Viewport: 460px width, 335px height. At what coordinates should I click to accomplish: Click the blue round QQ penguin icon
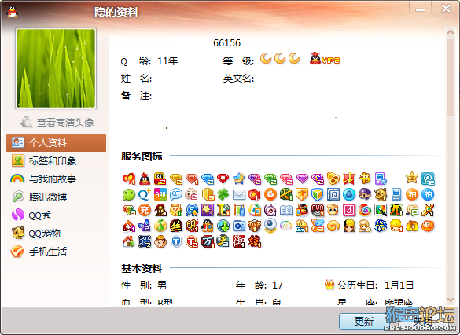(x=349, y=194)
